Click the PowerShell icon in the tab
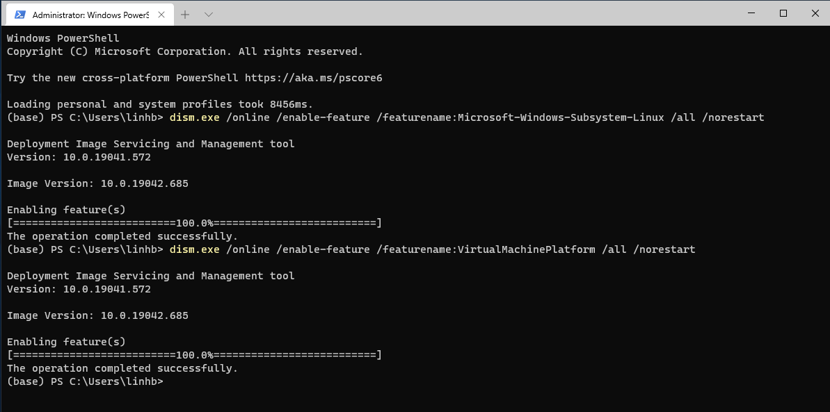The height and width of the screenshot is (412, 830). [19, 15]
